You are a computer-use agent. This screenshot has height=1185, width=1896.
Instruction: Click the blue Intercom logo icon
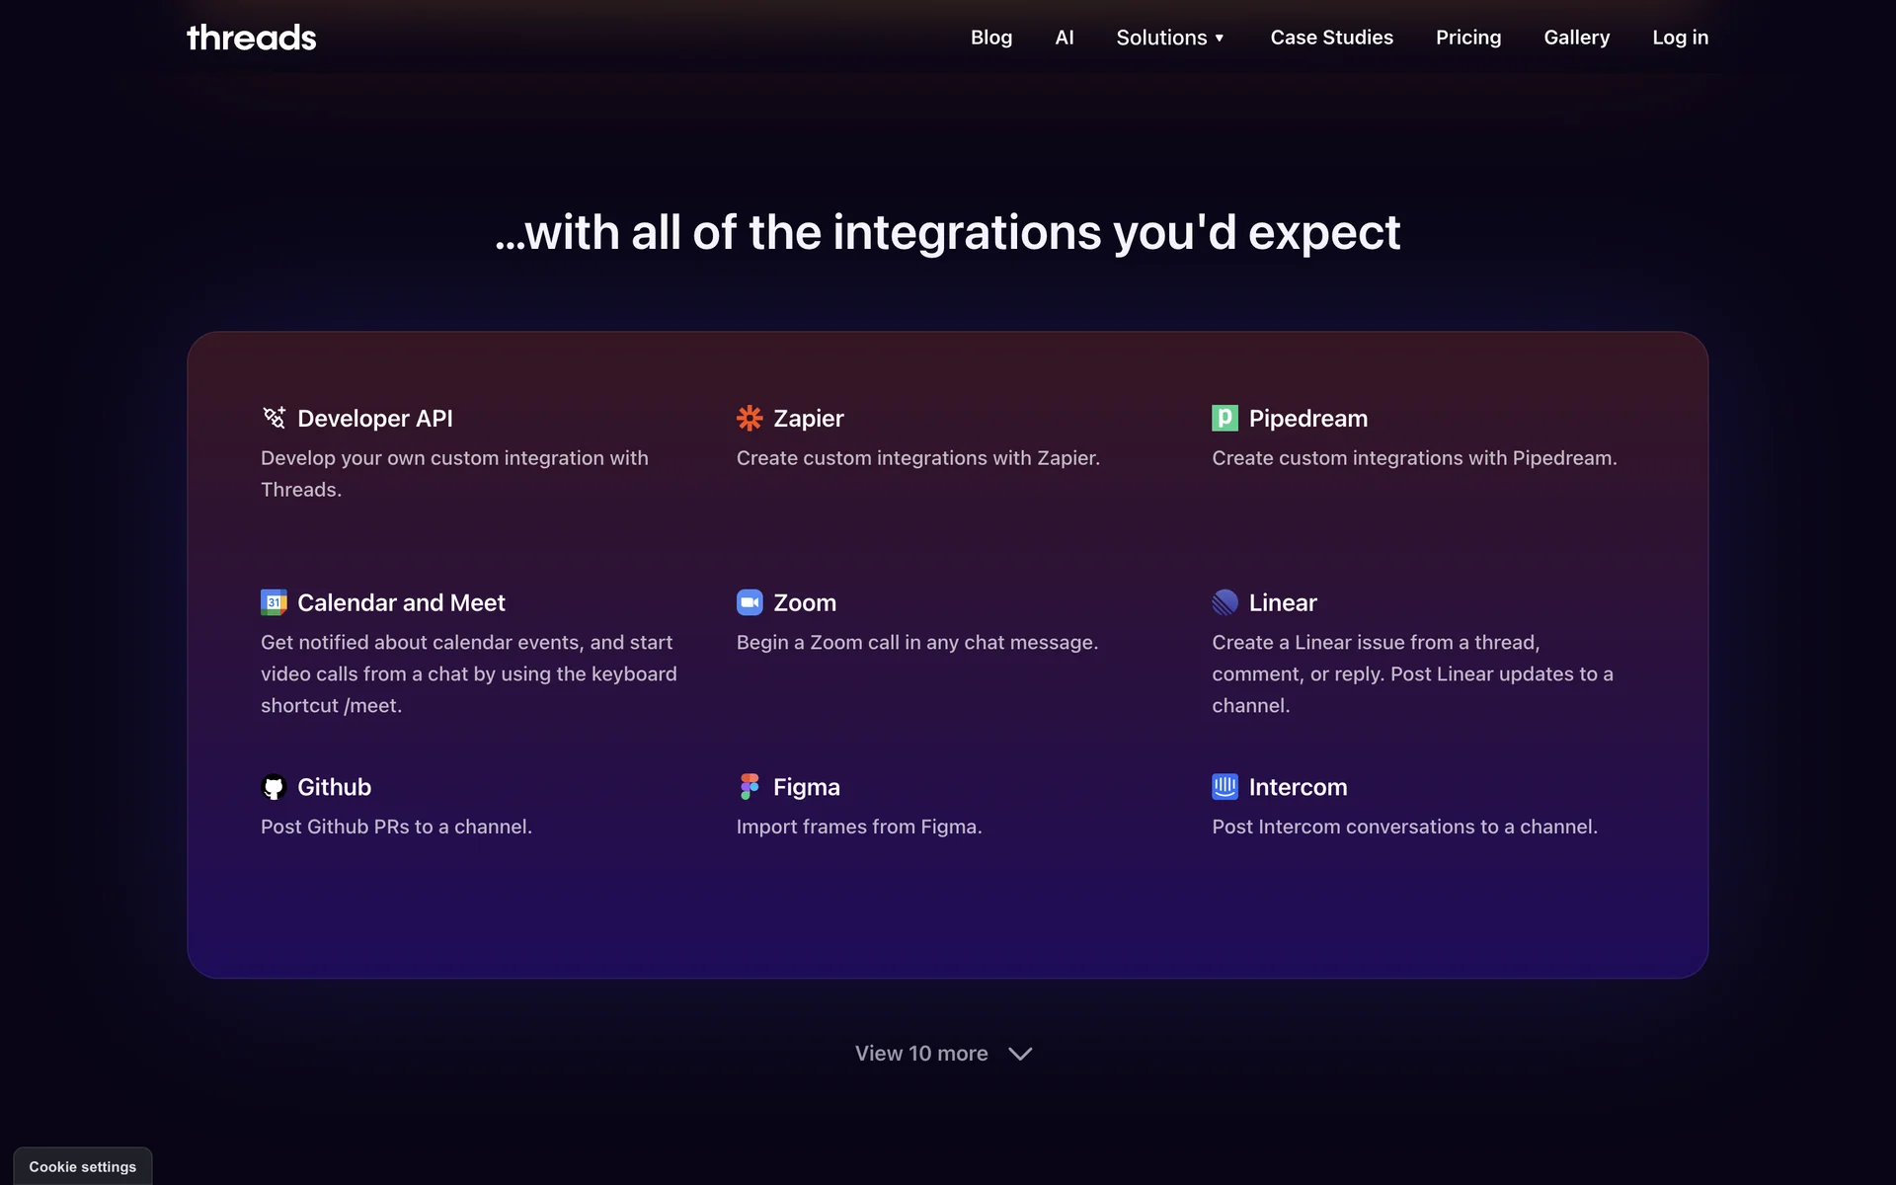pyautogui.click(x=1224, y=787)
